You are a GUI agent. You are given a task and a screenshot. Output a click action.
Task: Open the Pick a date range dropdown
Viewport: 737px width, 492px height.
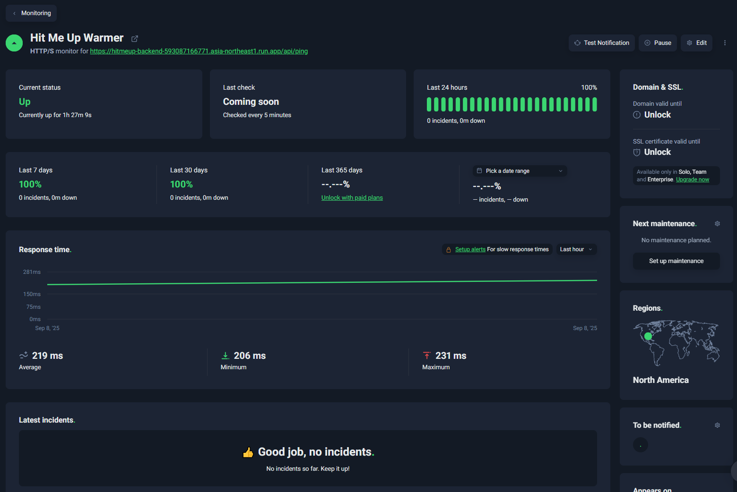(x=520, y=171)
